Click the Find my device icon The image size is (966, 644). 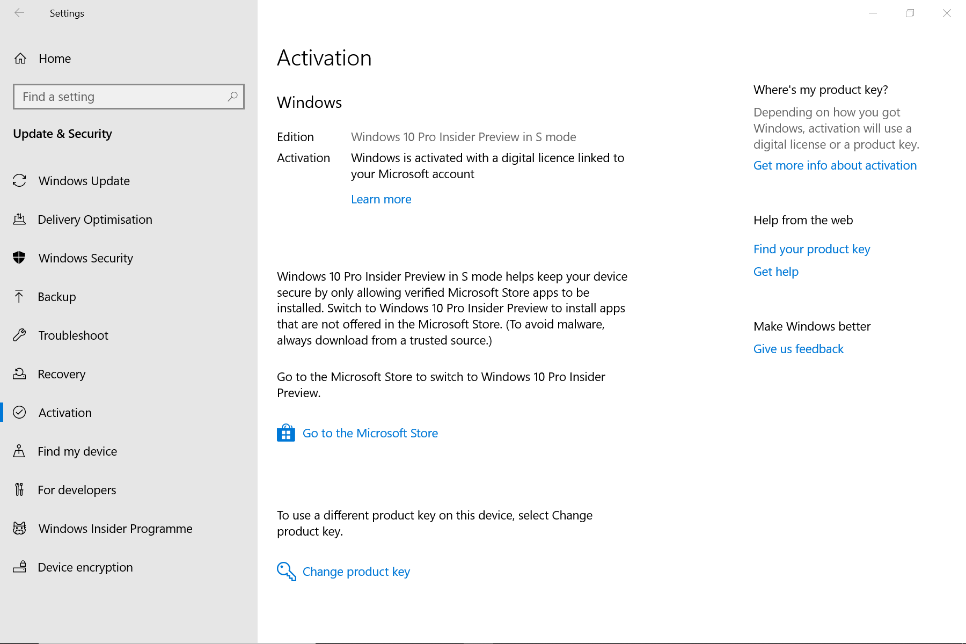click(19, 451)
